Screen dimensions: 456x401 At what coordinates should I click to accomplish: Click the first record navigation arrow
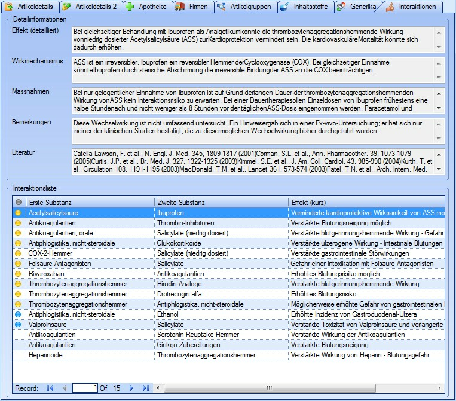50,388
